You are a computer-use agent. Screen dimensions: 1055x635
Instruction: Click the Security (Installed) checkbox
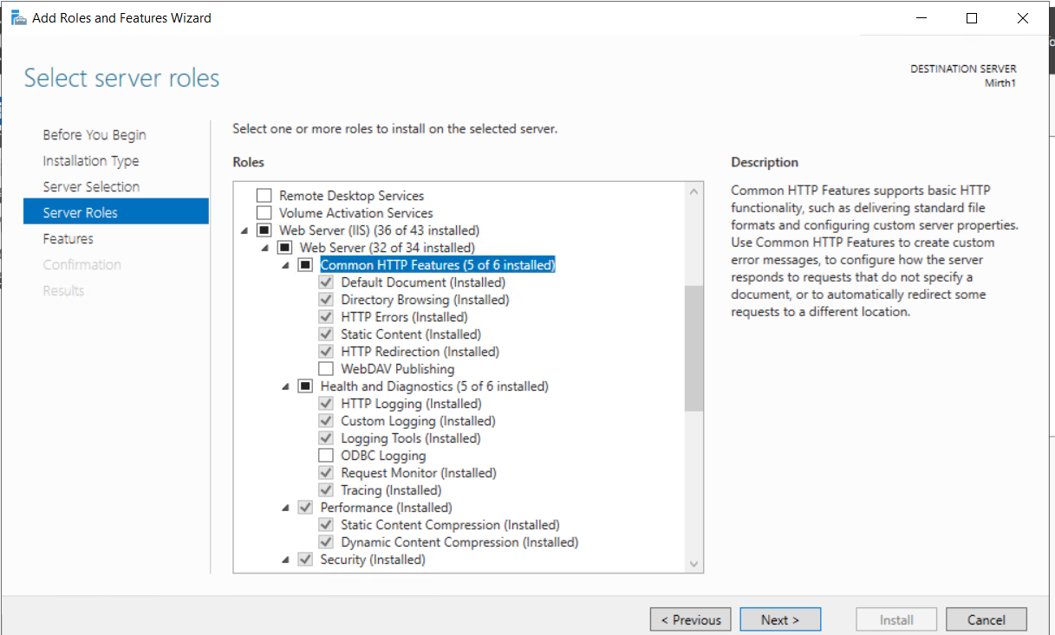pos(305,560)
